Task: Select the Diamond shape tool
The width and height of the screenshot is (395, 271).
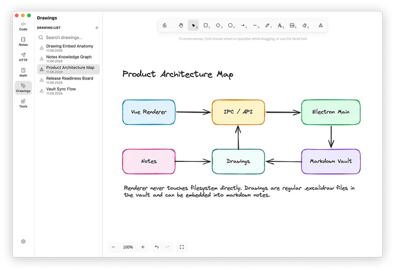Action: coord(218,26)
